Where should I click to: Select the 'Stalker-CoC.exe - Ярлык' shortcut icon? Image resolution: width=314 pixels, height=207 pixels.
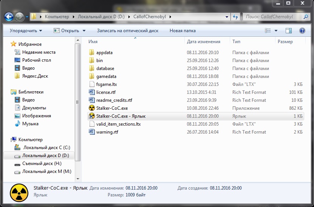point(92,116)
